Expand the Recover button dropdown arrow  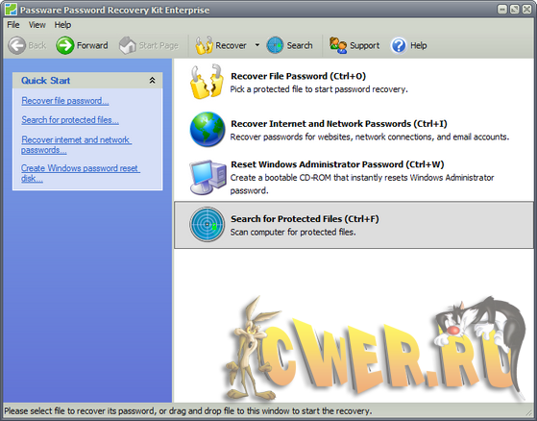tap(257, 45)
